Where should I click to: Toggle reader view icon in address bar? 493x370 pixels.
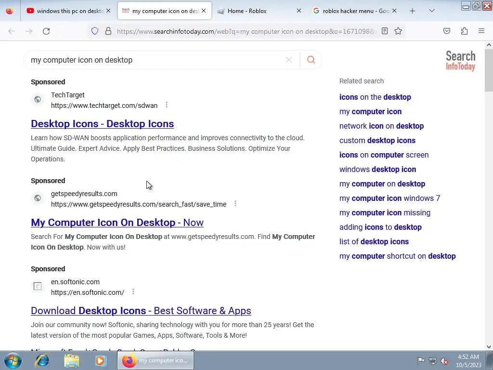tap(384, 31)
